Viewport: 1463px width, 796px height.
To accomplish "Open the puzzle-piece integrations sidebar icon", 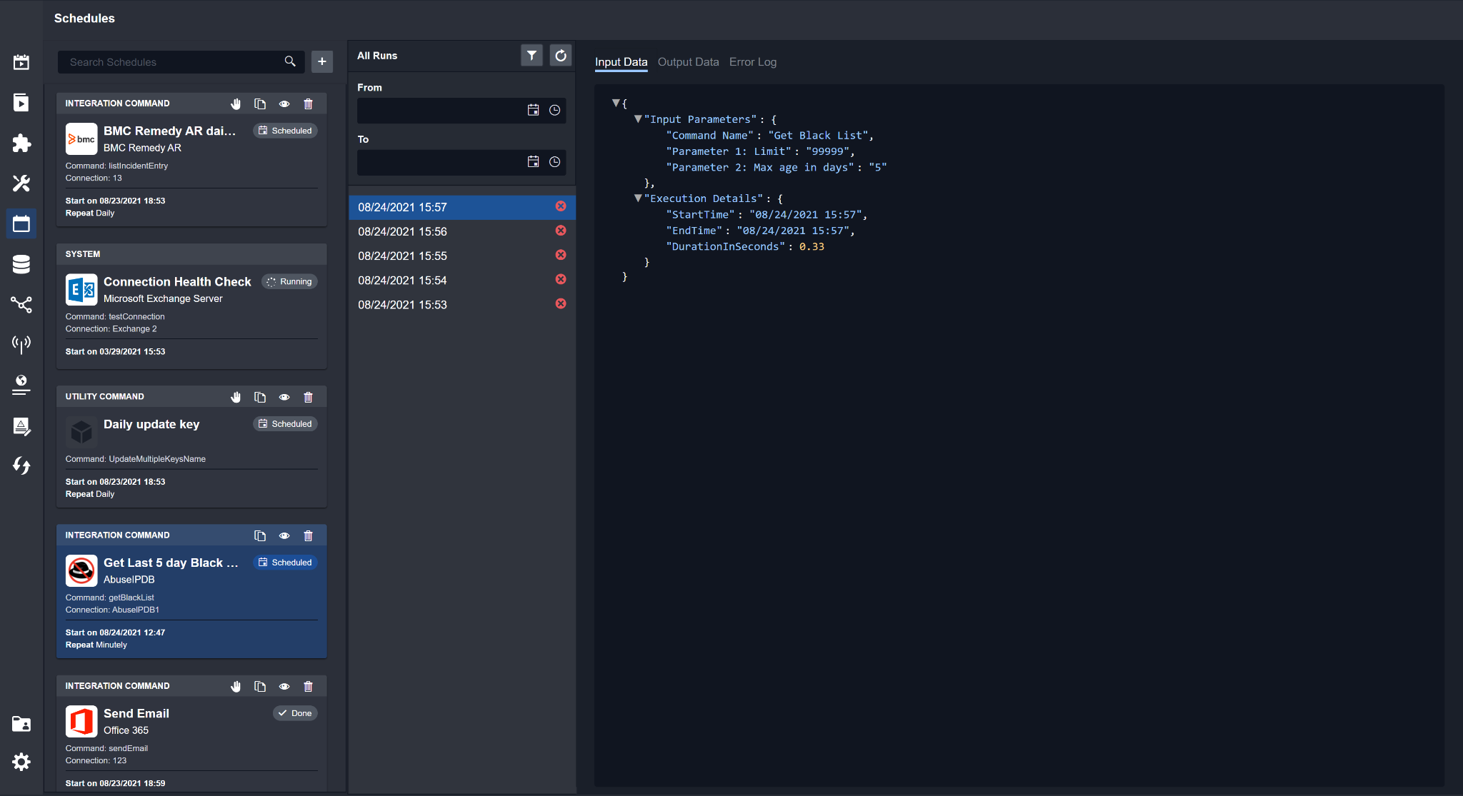I will click(21, 143).
